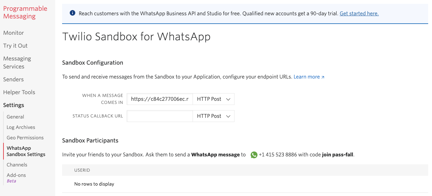432x196 pixels.
Task: Select Messaging Services in sidebar
Action: [x=17, y=63]
